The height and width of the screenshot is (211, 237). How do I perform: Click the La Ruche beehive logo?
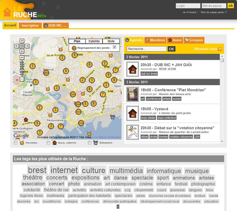(7, 12)
